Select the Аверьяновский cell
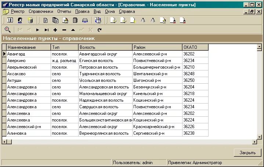 [28, 67]
